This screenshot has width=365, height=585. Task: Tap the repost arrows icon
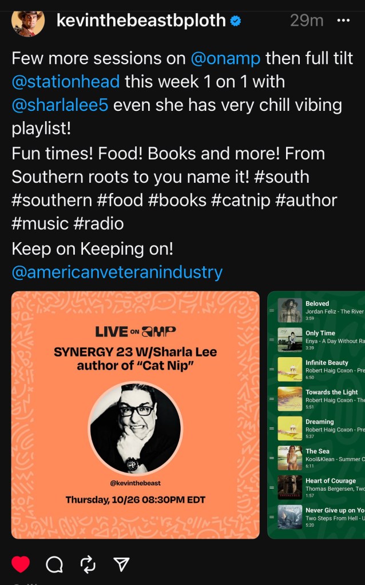pos(88,564)
